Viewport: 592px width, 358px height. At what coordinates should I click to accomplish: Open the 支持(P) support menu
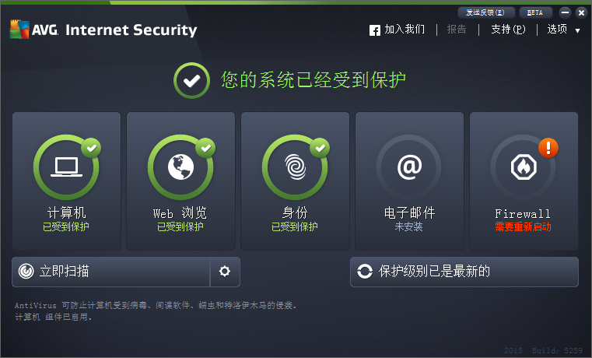tap(508, 29)
